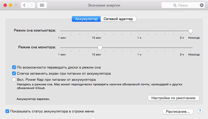Open the Расписание... dialog
Screen dimensions: 208x119
click(x=178, y=111)
